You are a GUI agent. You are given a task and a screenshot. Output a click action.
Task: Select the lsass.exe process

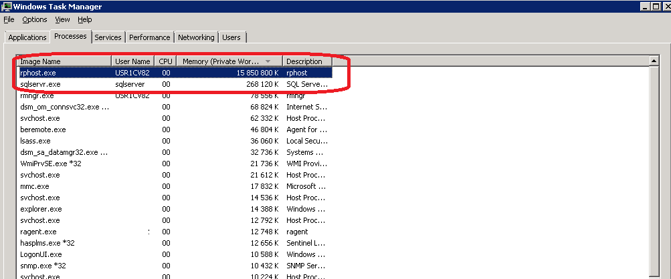pos(175,141)
